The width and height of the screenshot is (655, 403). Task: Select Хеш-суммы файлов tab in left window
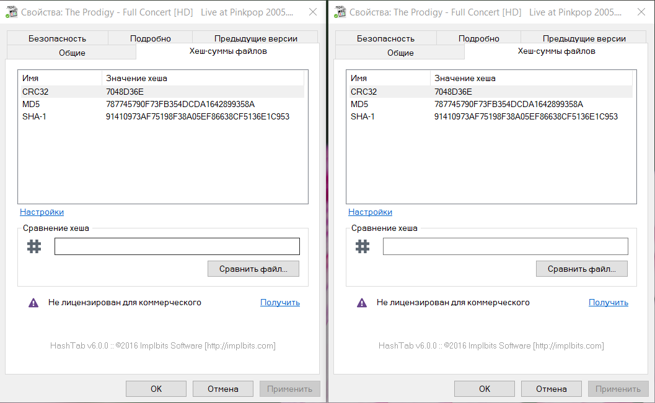click(x=228, y=51)
